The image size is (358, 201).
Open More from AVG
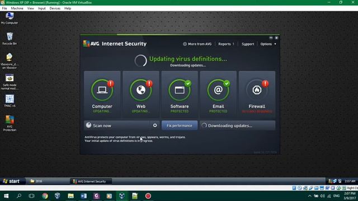(x=197, y=44)
